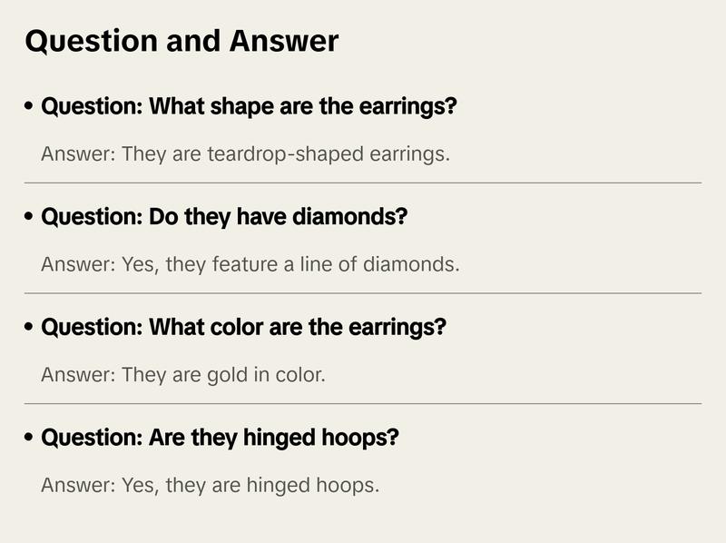Click the divider line below the gold answer
The height and width of the screenshot is (543, 726).
pos(363,403)
